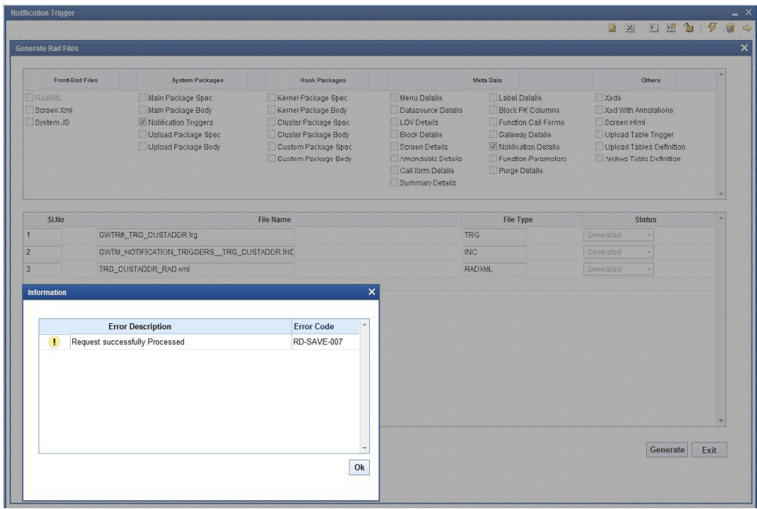Open the Status dropdown for row 2
This screenshot has height=509, width=757.
pos(619,252)
